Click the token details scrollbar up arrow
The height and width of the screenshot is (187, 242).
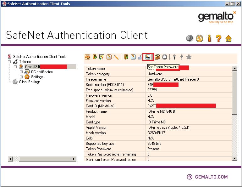pos(234,68)
